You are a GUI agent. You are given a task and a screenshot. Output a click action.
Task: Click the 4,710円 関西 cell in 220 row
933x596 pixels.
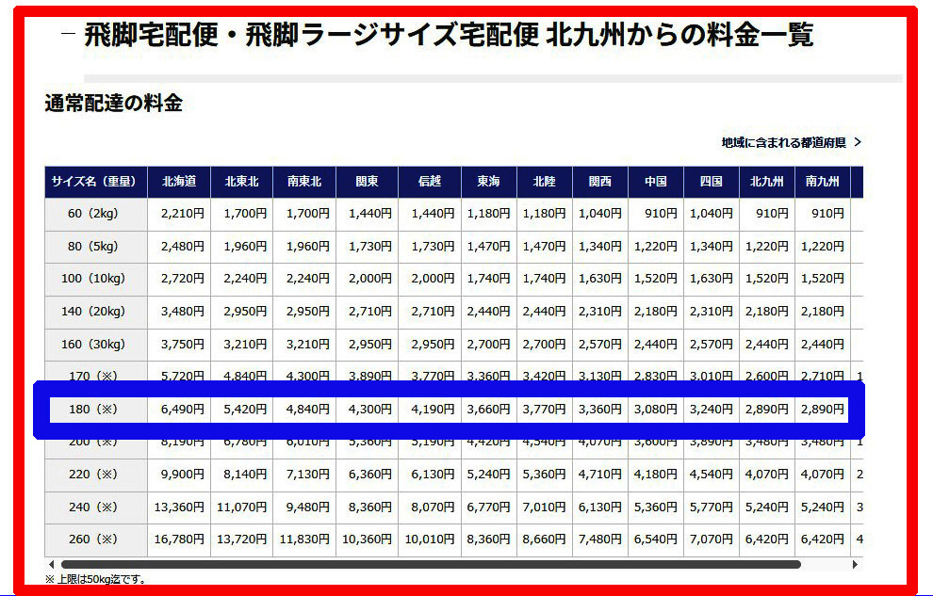[599, 475]
